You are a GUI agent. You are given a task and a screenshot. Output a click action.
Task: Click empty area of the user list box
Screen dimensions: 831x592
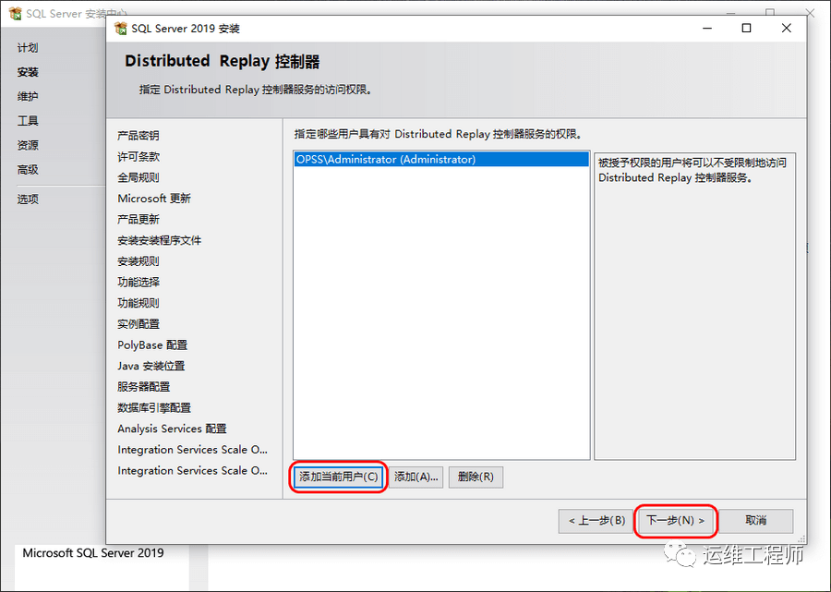pyautogui.click(x=441, y=313)
